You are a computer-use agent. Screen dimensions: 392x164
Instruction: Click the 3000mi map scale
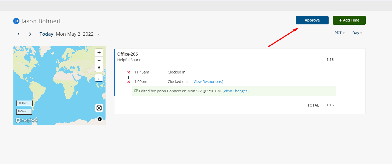(24, 112)
